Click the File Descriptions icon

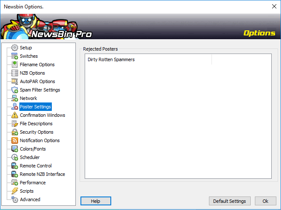(x=14, y=124)
